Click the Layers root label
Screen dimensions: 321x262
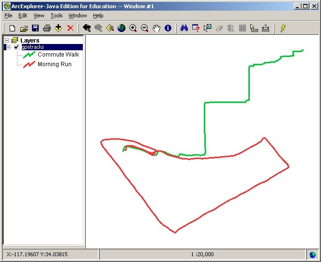tap(30, 40)
